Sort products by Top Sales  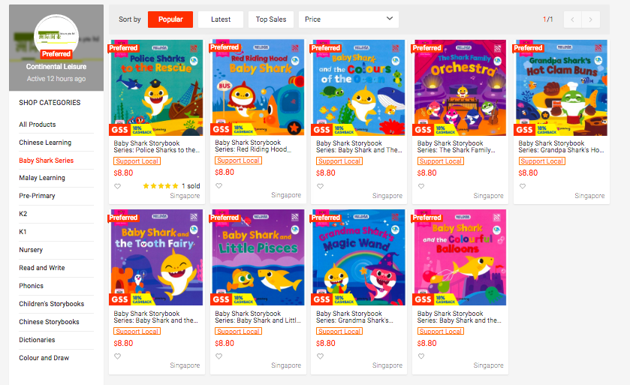271,20
